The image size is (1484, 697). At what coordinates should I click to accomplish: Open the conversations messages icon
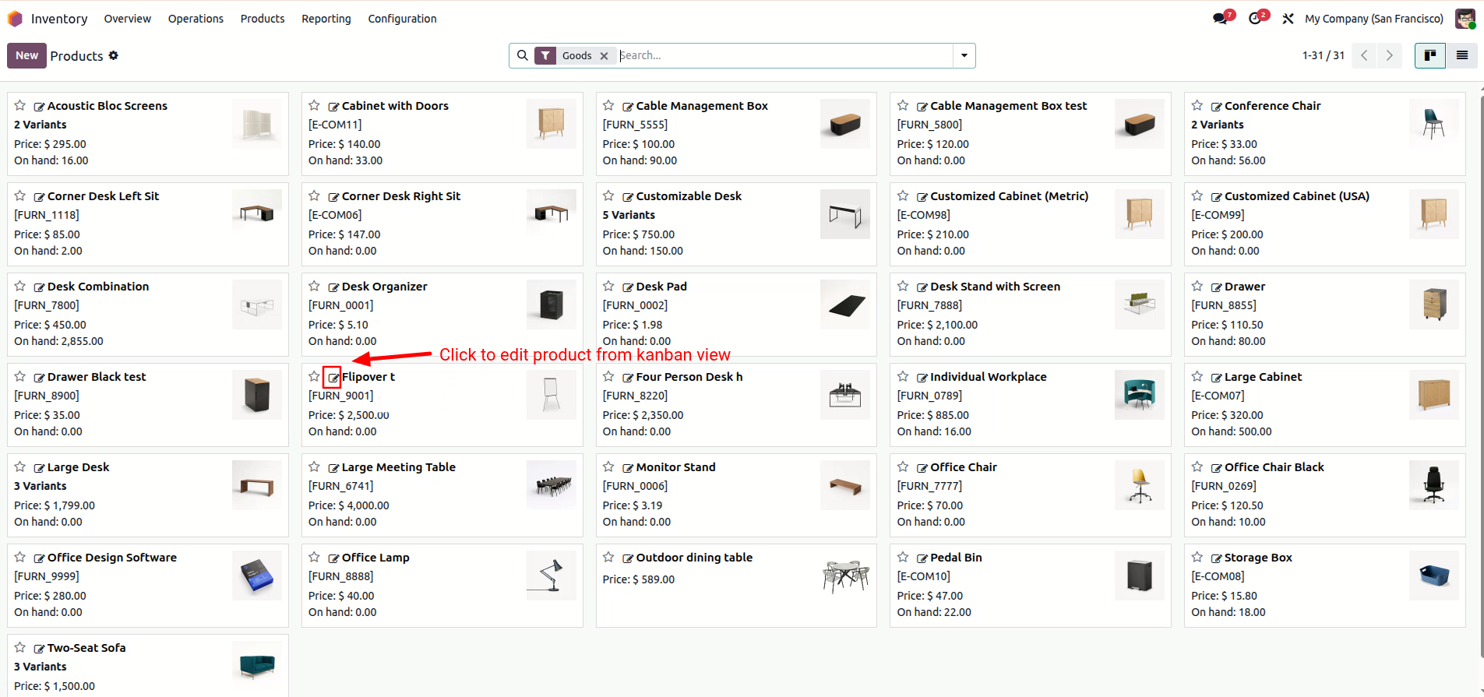tap(1221, 19)
